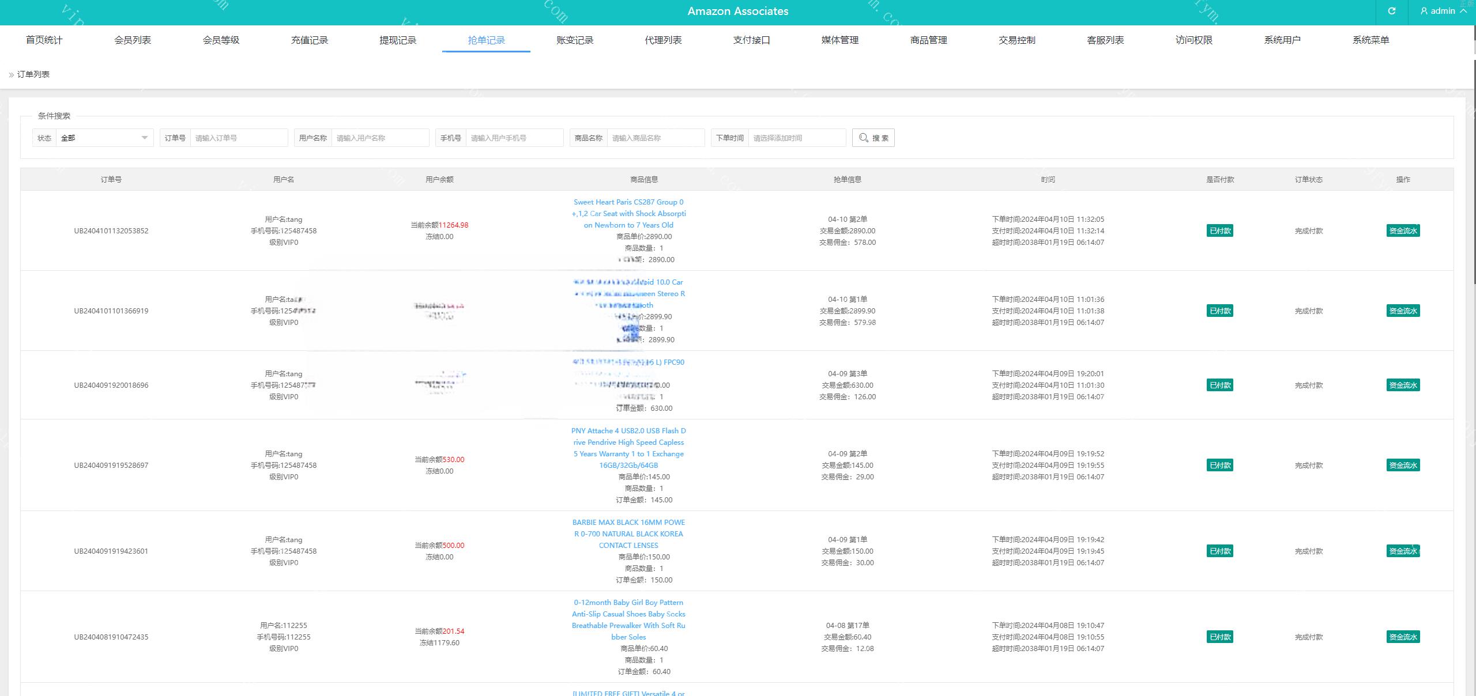Open Sweet Heart Paris car seat link

[x=628, y=213]
